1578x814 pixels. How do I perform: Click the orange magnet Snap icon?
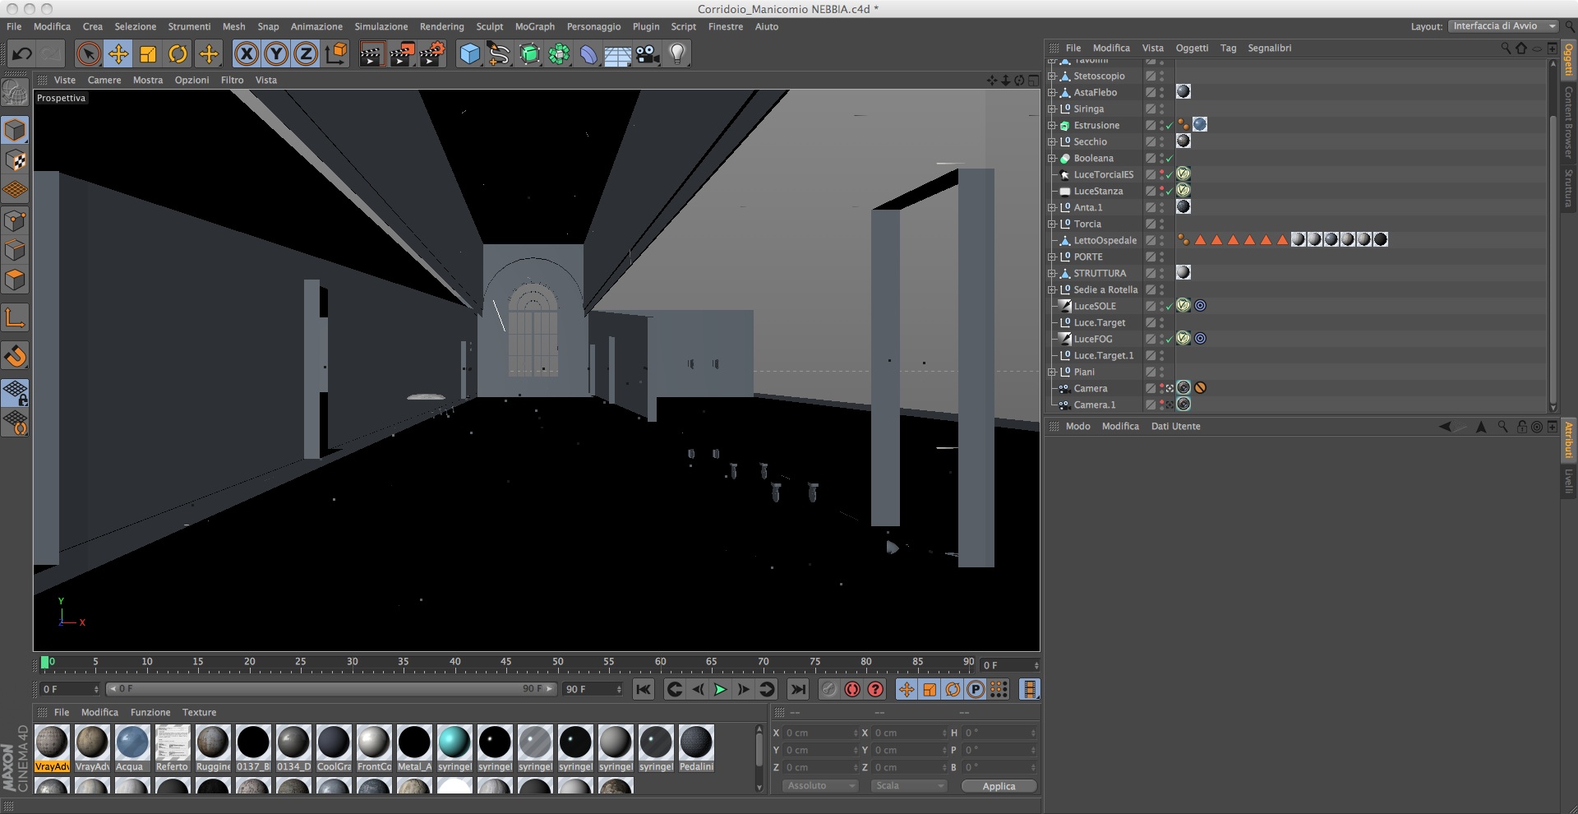[15, 355]
